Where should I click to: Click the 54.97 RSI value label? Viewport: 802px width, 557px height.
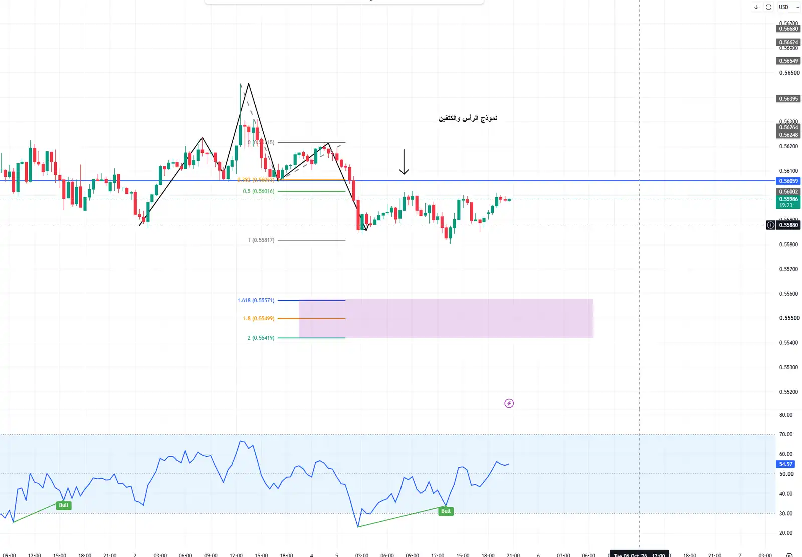[x=786, y=464]
